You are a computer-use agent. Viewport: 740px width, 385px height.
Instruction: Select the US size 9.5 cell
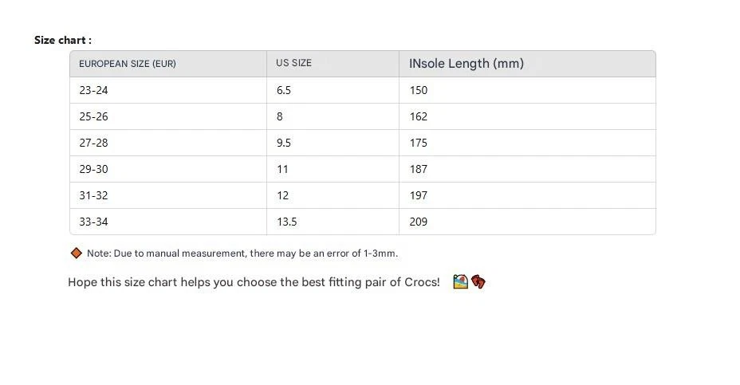(x=284, y=143)
